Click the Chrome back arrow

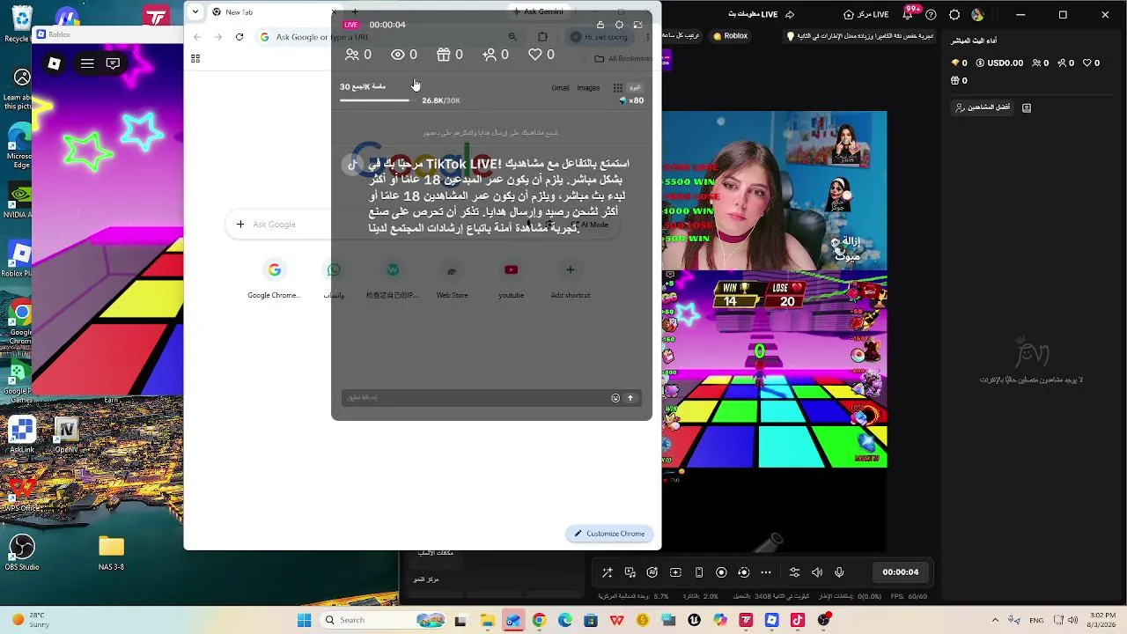tap(197, 37)
